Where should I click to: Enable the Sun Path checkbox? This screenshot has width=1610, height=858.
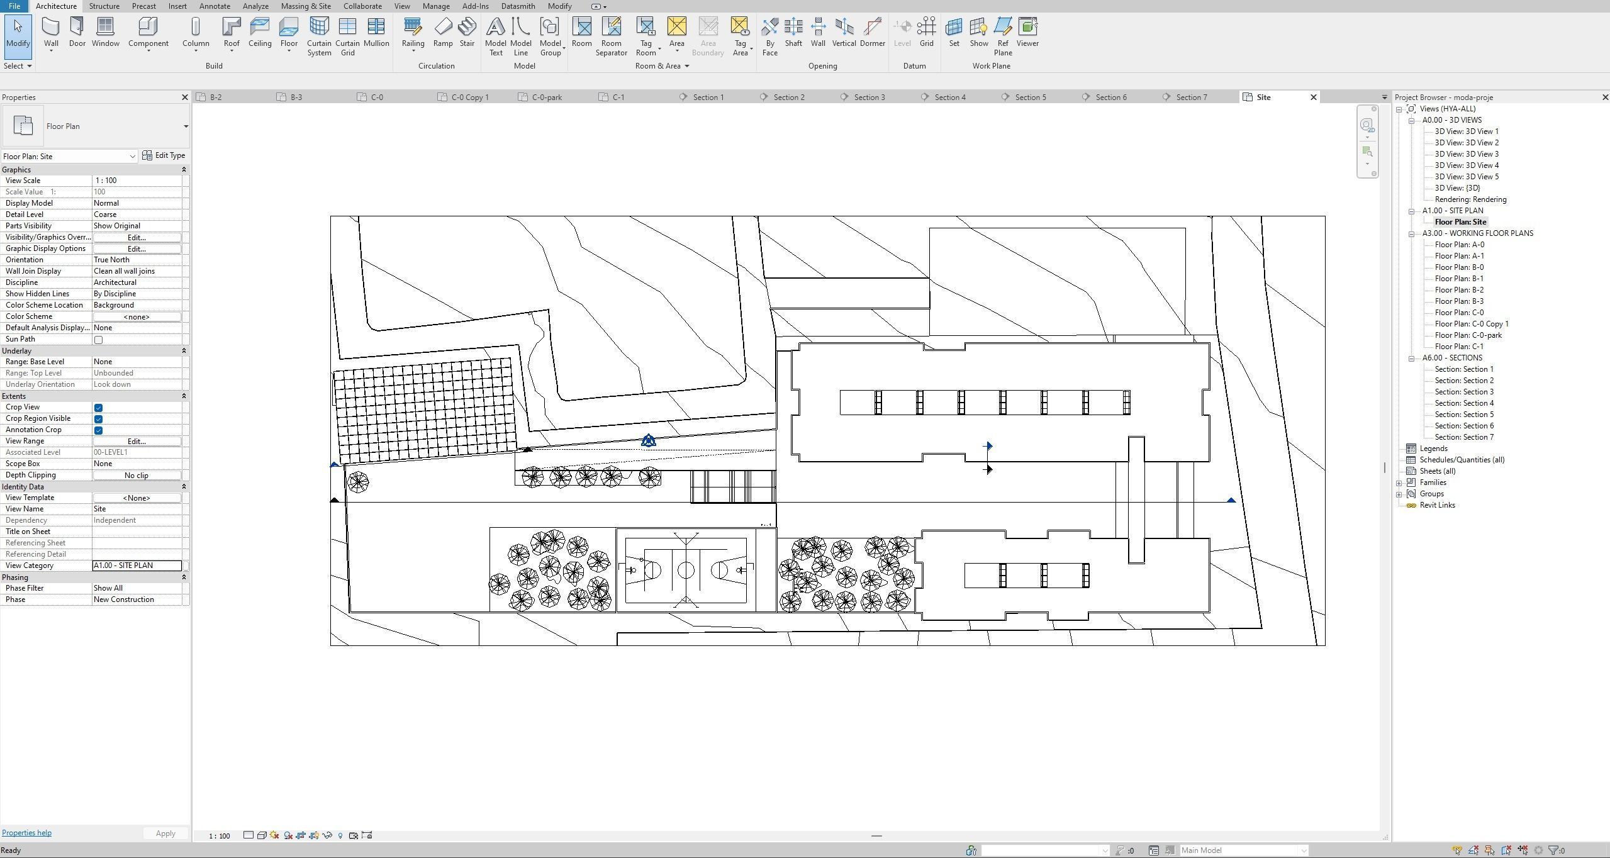click(x=98, y=339)
